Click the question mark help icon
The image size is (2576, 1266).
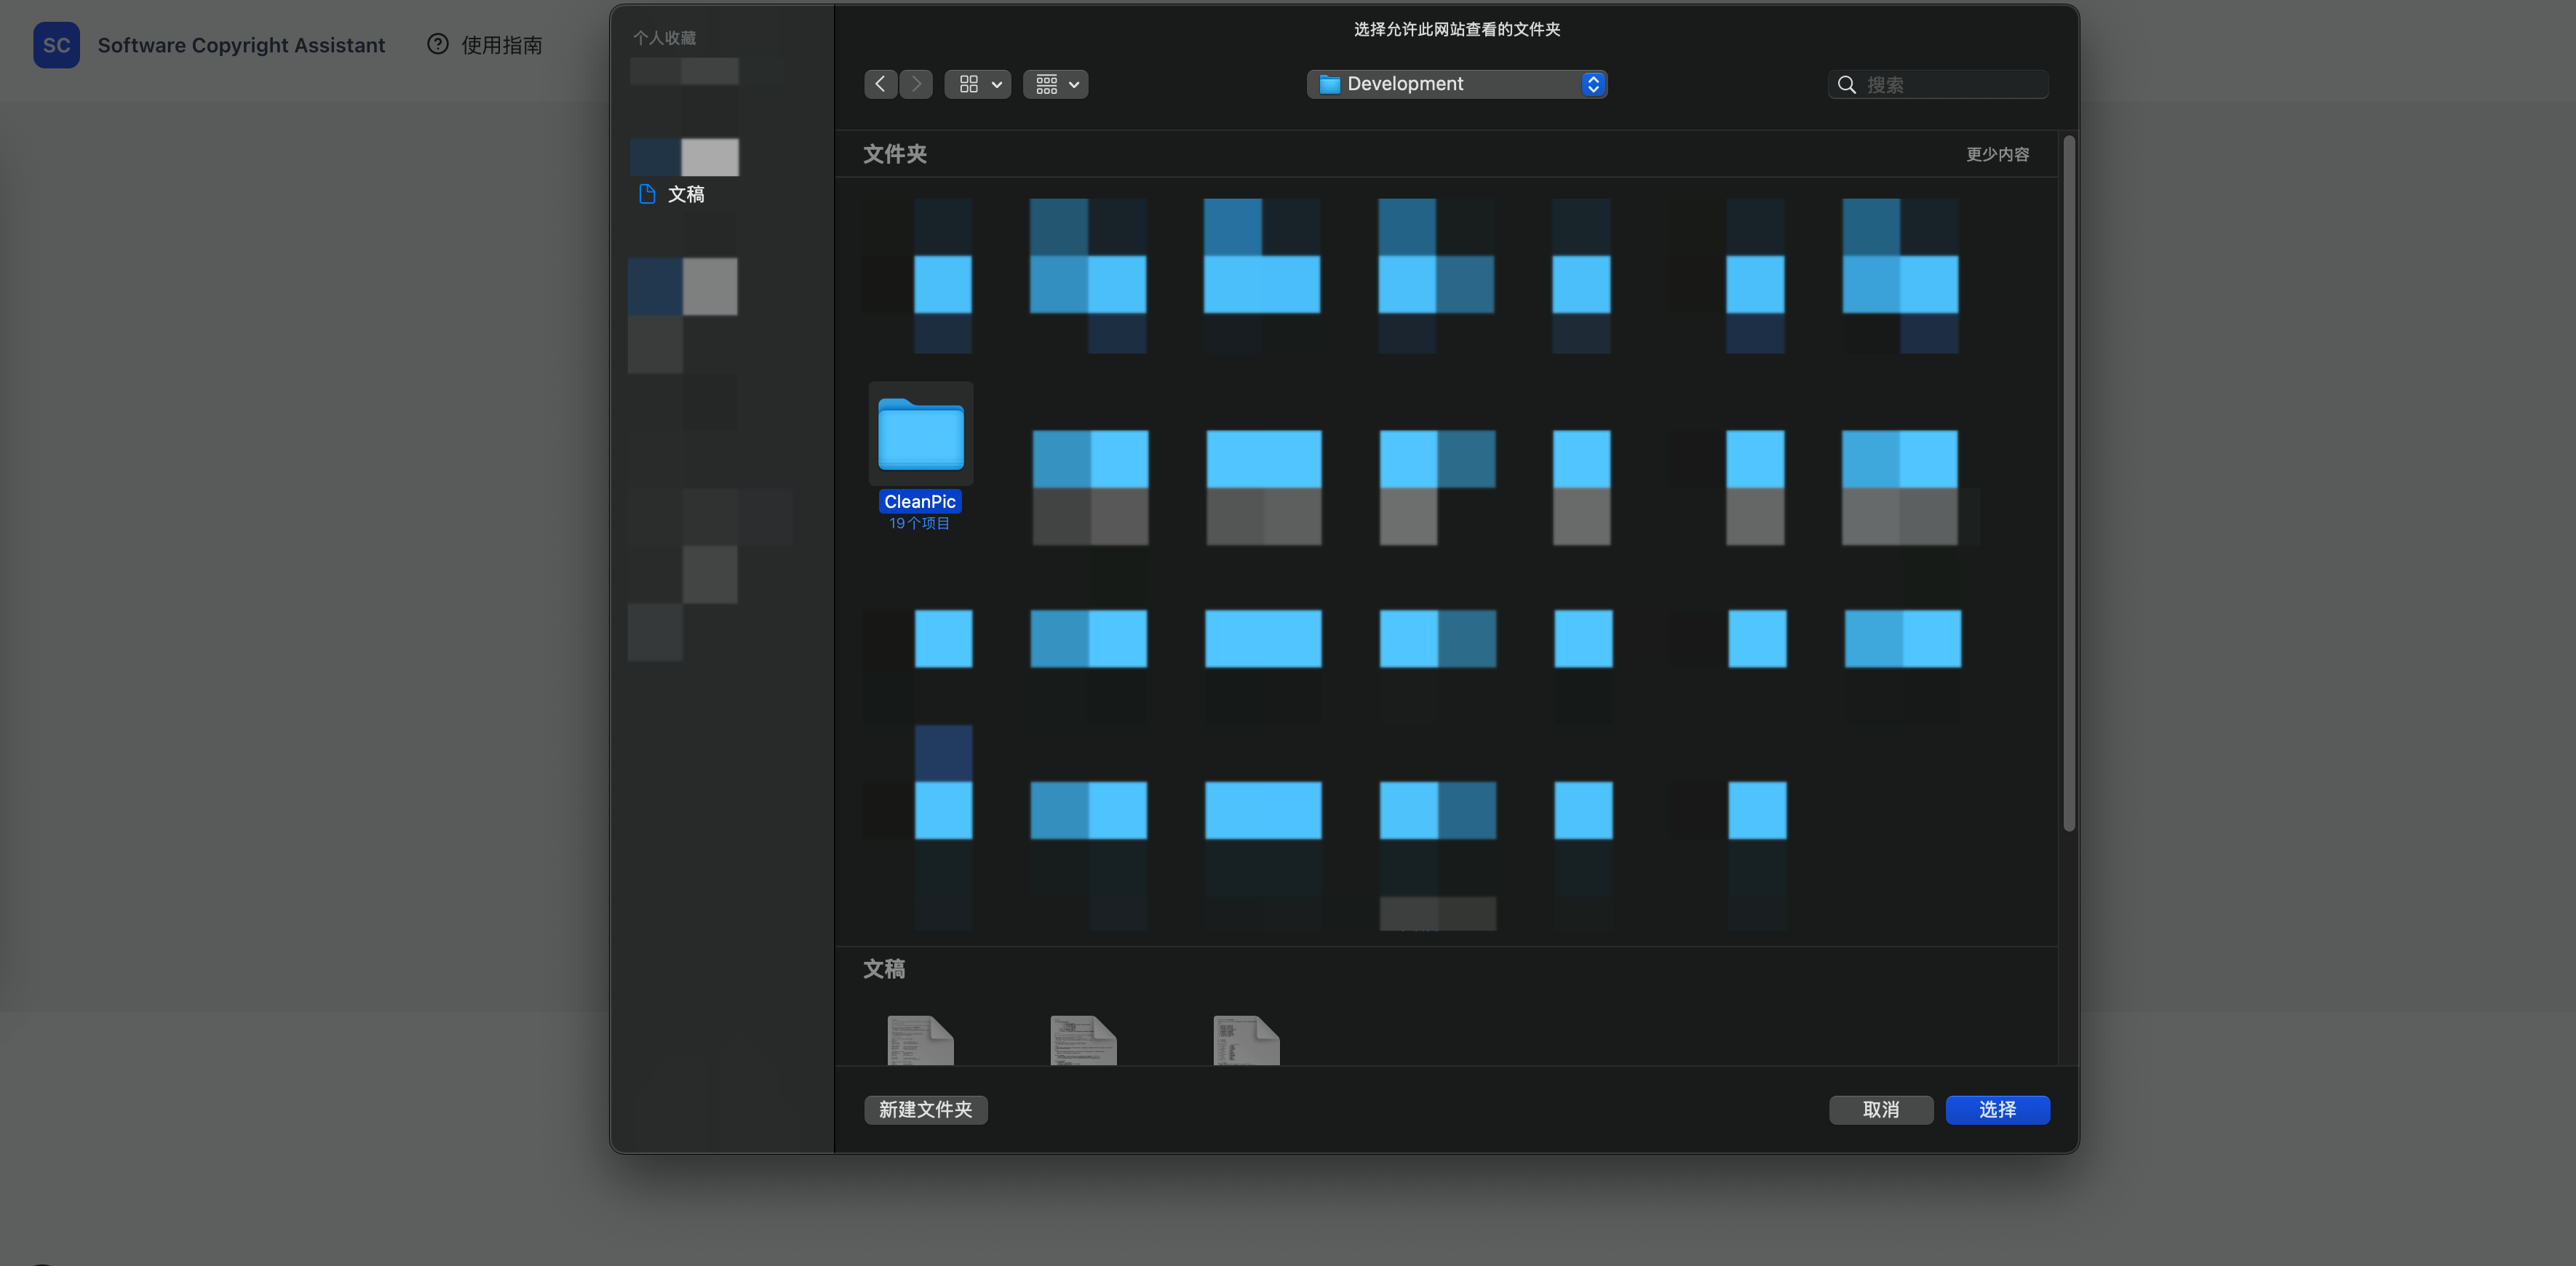(x=437, y=44)
